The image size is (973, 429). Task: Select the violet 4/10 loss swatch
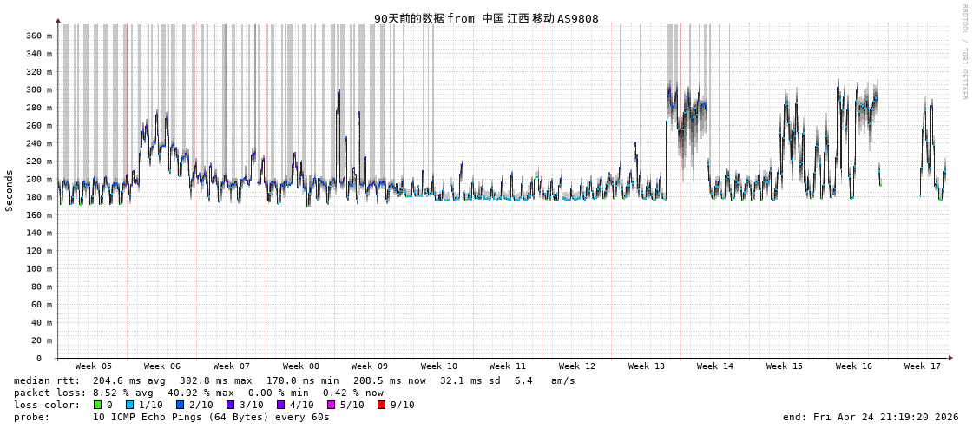tap(281, 405)
